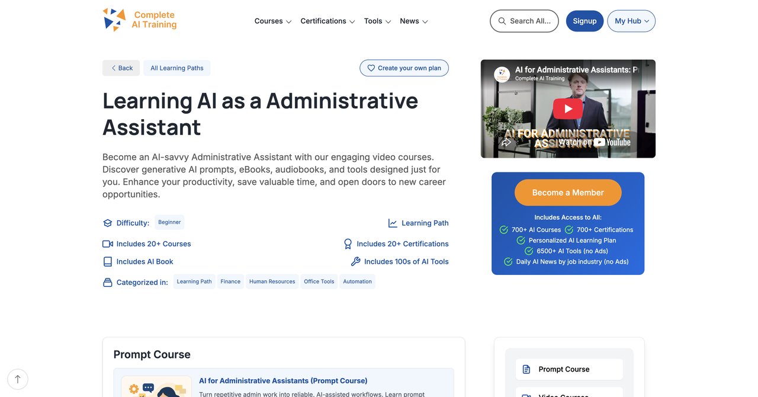758x397 pixels.
Task: Expand the Certifications menu
Action: click(327, 21)
